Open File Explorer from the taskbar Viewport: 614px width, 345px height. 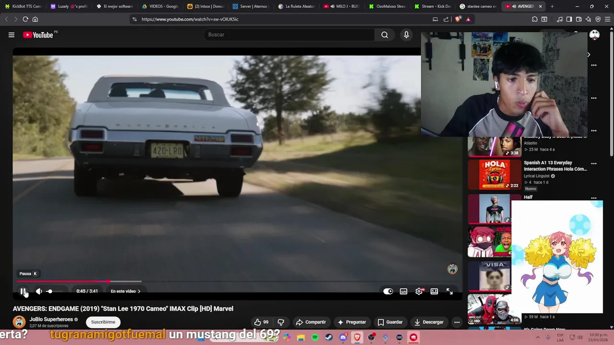[301, 337]
